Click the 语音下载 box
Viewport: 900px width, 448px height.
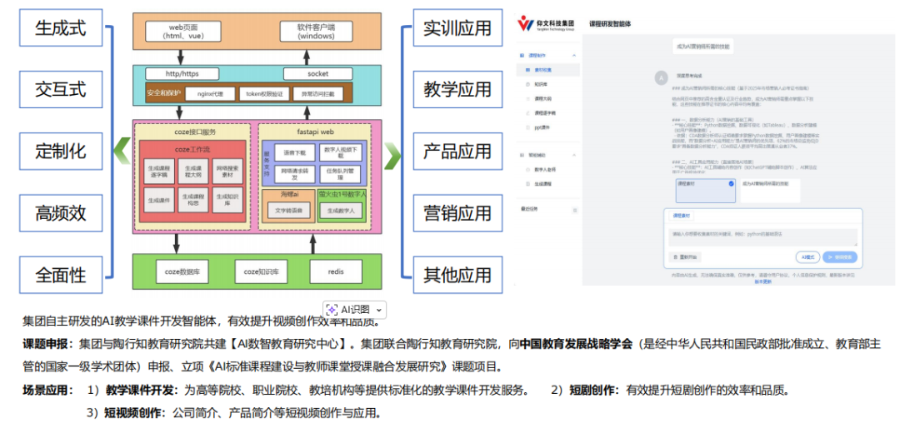[292, 153]
